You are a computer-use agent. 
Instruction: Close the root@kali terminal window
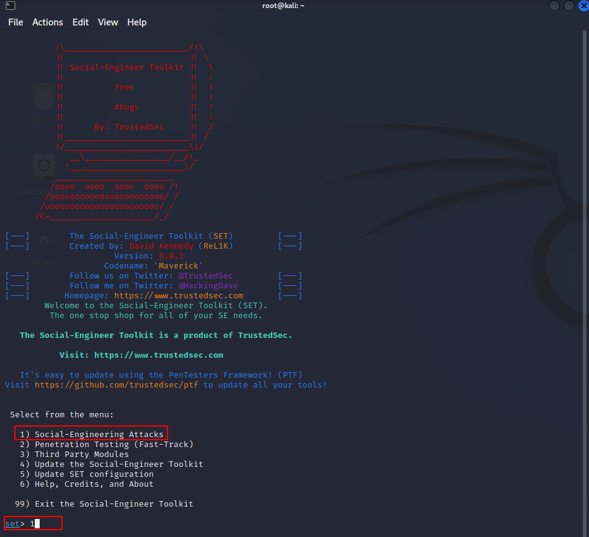click(582, 6)
